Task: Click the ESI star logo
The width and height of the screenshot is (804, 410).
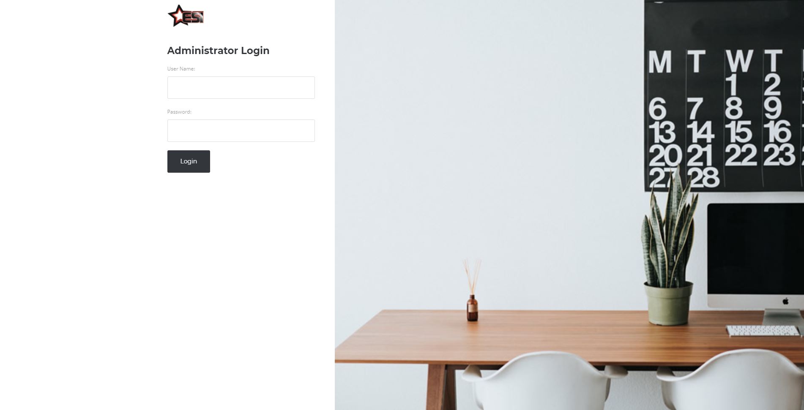Action: [186, 16]
